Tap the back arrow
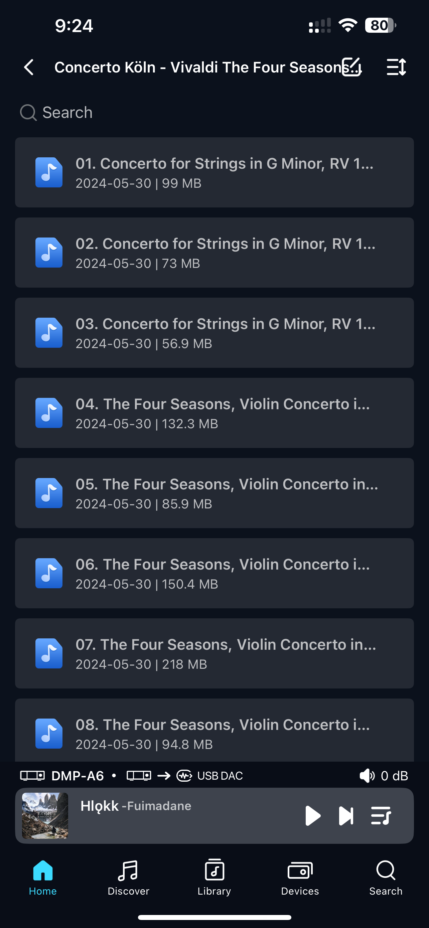Viewport: 429px width, 928px height. [29, 67]
